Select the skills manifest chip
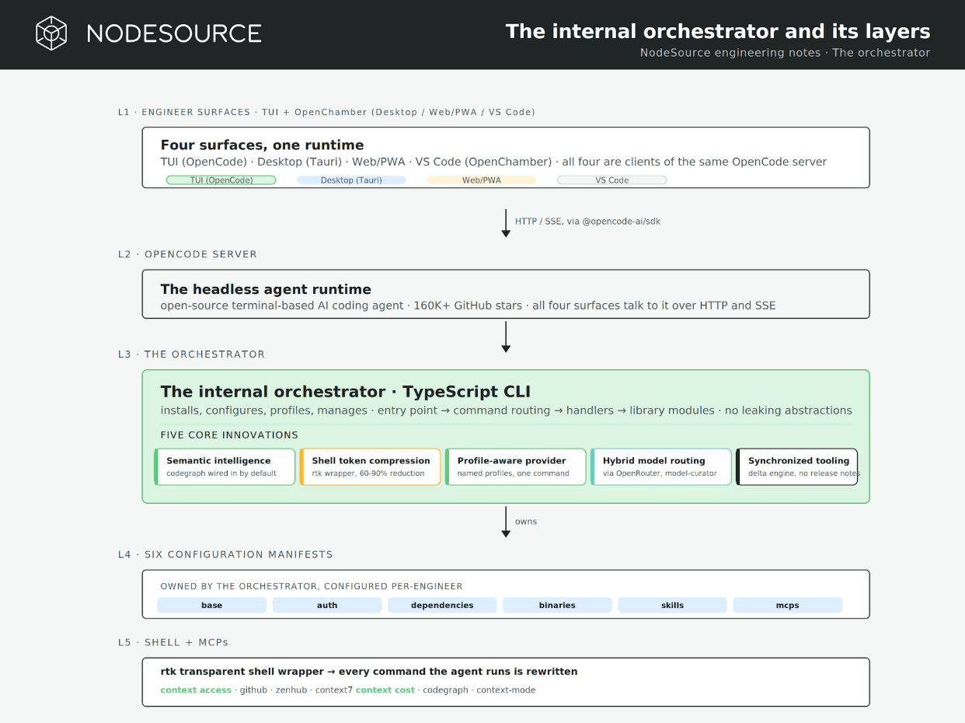The height and width of the screenshot is (723, 965). [x=673, y=605]
